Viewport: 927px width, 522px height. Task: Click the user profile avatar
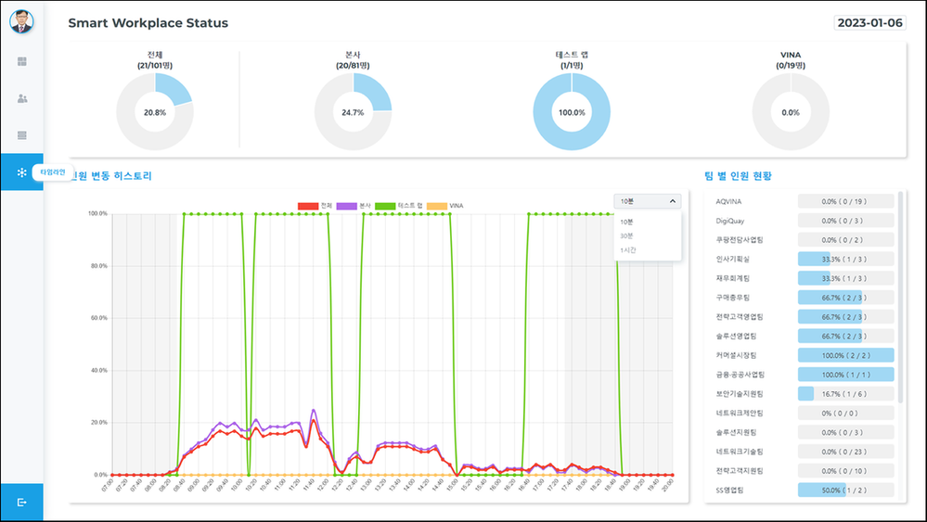pos(21,21)
